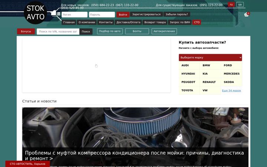Select AUDI brand
Screen dimensions: 267x167
pyautogui.click(x=185, y=65)
